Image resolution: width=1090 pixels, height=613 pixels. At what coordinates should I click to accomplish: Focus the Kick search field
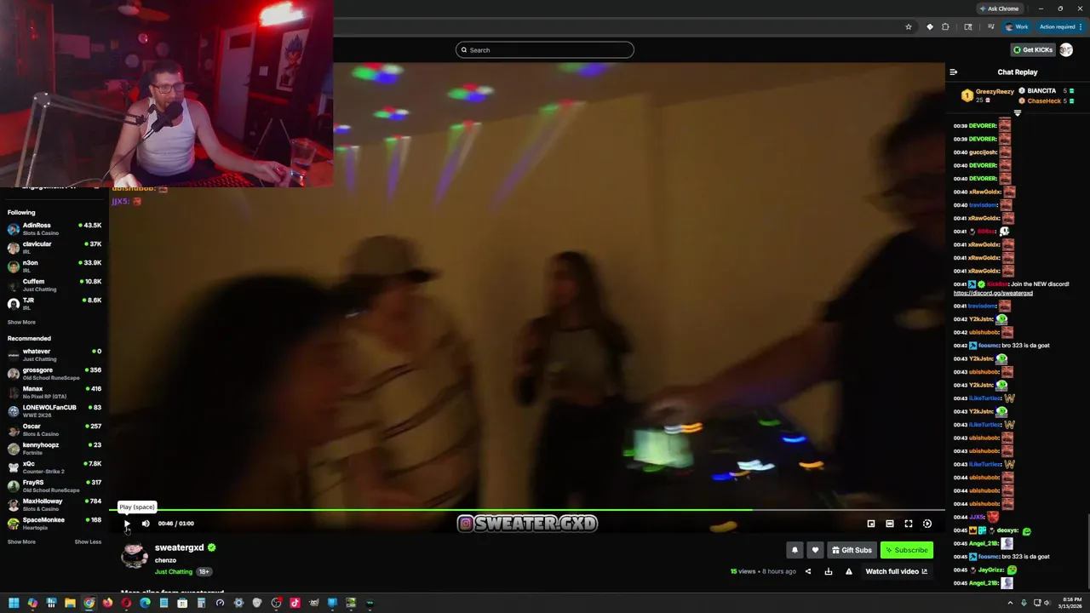pos(545,49)
